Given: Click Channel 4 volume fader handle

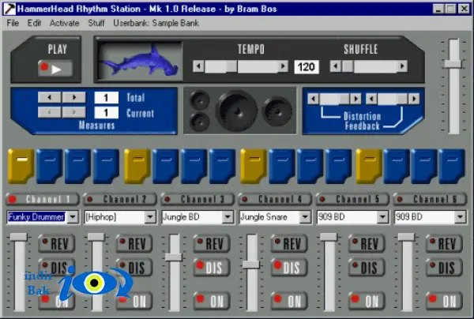Looking at the screenshot, I should coord(251,265).
